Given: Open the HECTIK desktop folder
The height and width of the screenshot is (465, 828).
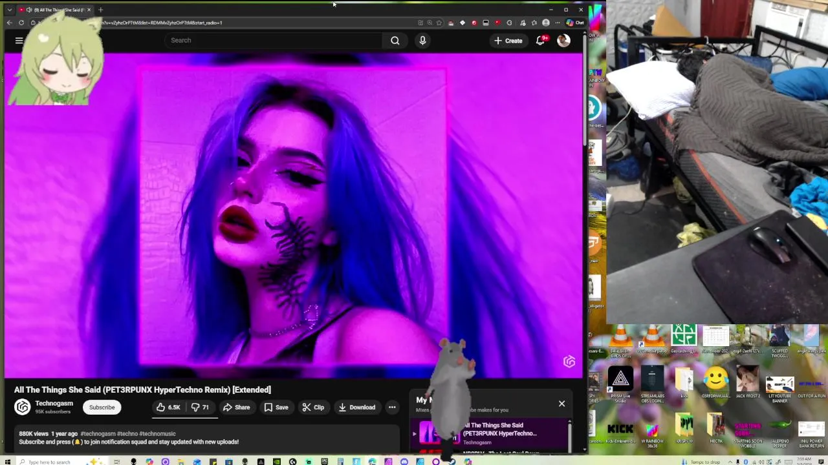Looking at the screenshot, I should [x=715, y=428].
